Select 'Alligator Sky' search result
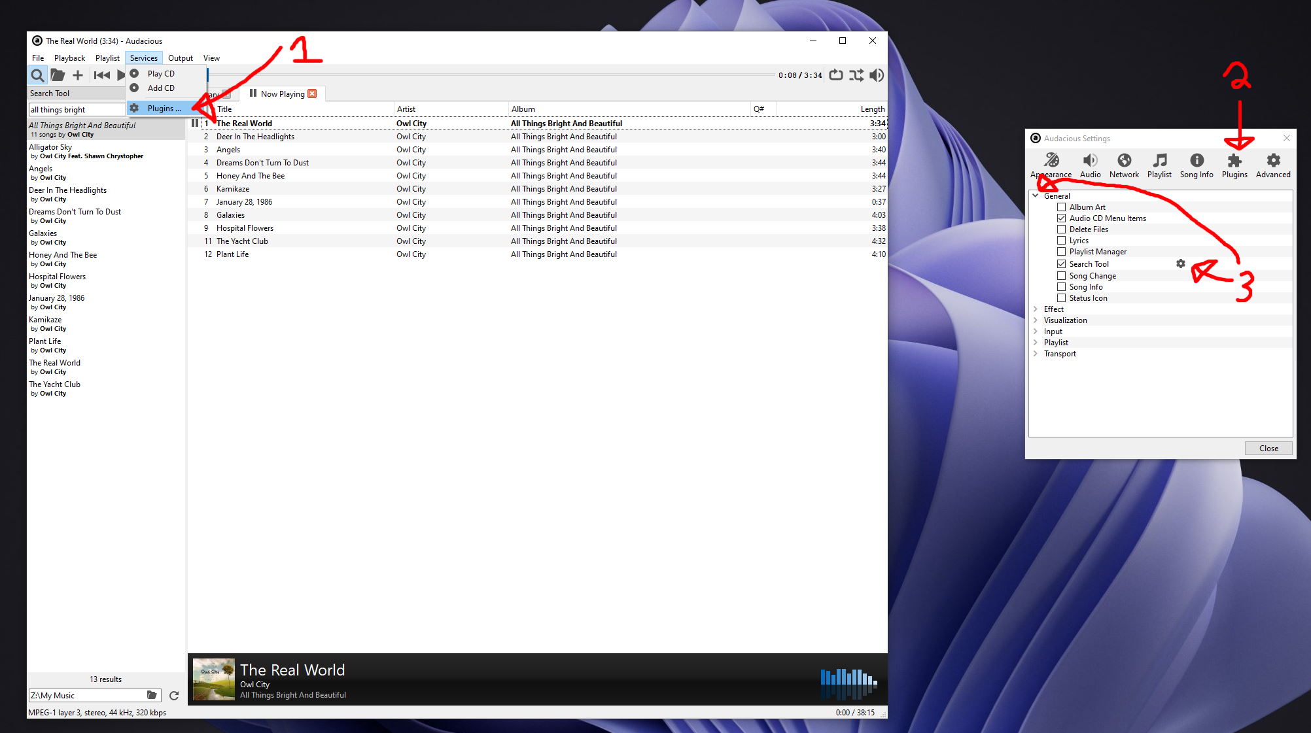Viewport: 1311px width, 733px height. 106,151
